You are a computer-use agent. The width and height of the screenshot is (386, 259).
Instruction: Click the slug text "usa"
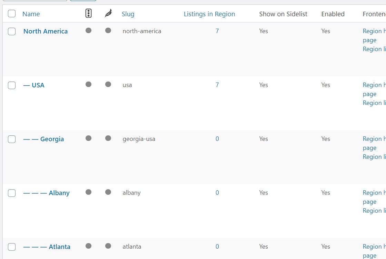127,85
